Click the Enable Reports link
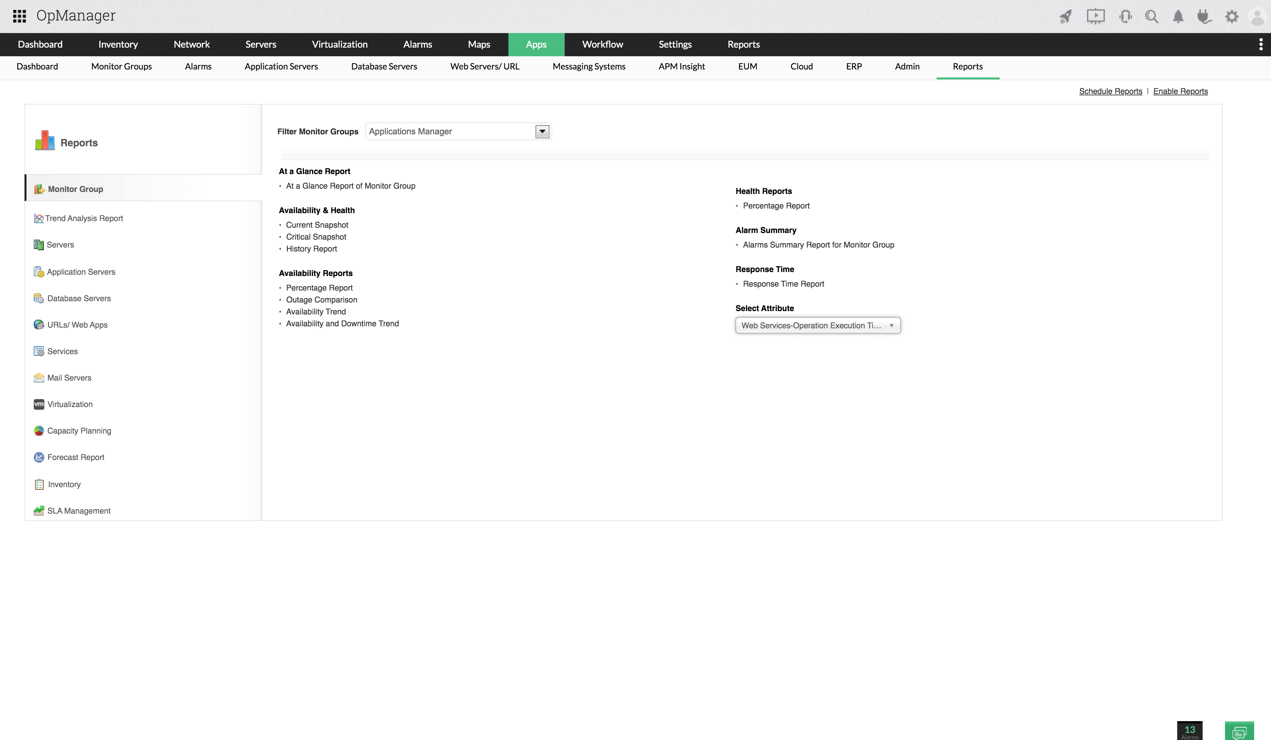The height and width of the screenshot is (740, 1271). coord(1180,91)
